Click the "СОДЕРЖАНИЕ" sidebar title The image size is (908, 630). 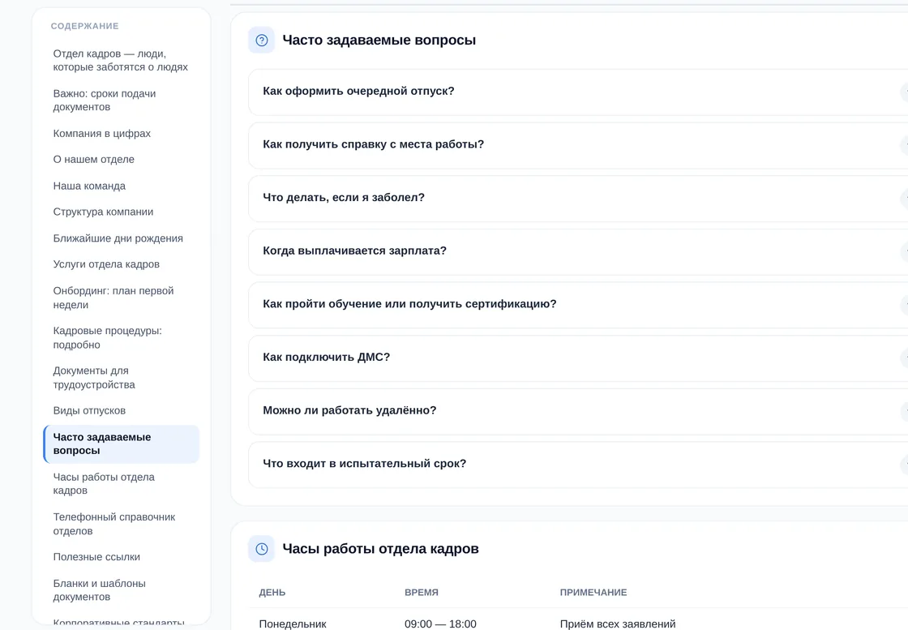(x=84, y=26)
